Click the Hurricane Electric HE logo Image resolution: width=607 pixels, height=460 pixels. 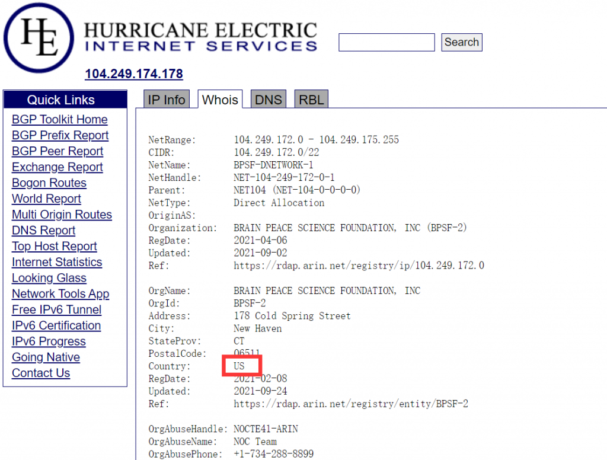pos(39,38)
